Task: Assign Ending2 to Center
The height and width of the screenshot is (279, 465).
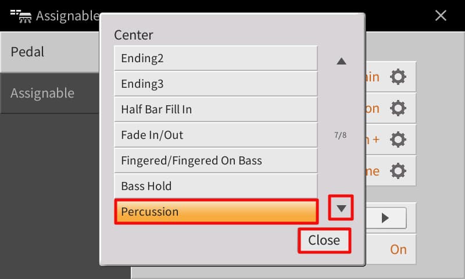Action: [x=216, y=58]
